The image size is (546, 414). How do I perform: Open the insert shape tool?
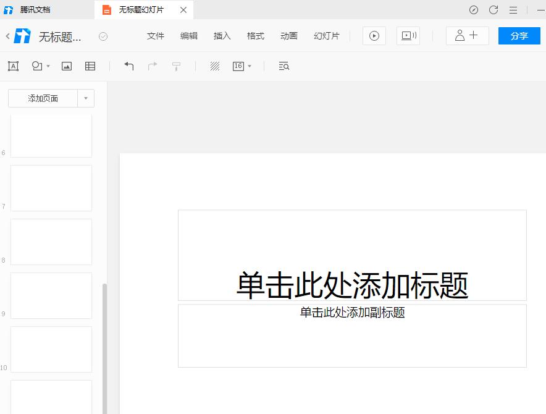pos(36,66)
